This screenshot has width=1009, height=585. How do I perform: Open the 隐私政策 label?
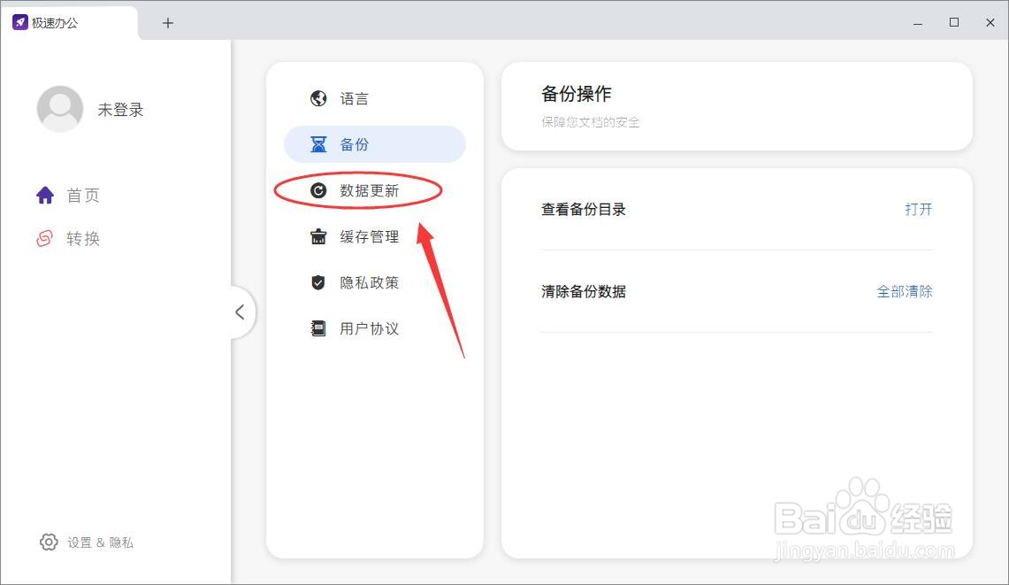click(x=370, y=283)
